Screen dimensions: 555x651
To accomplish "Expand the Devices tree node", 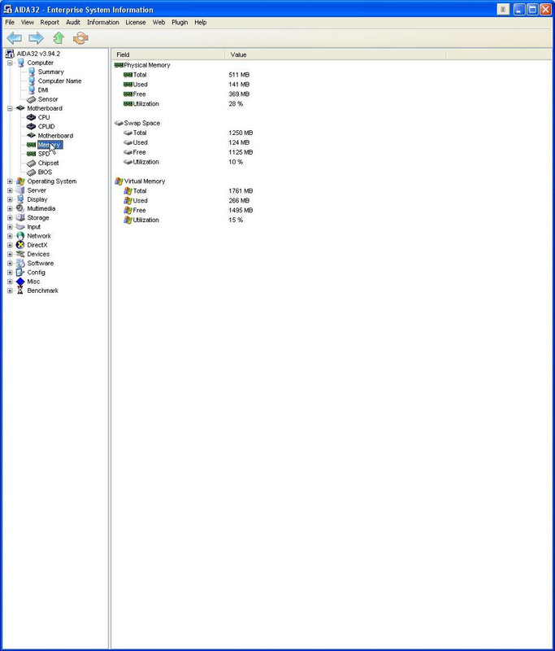I will tap(10, 254).
